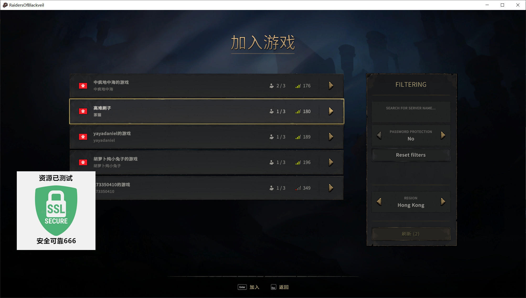Click join arrow for 胡萝卜炖小兔子的游戏 server
Screen dimensions: 526x298
[x=331, y=162]
